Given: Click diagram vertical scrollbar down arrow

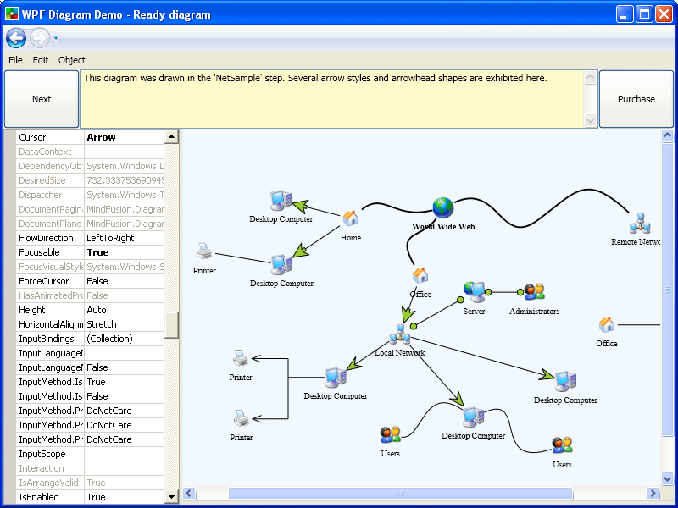Looking at the screenshot, I should click(667, 478).
